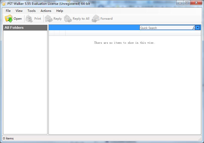The image size is (204, 143).
Task: Hit the Forward message icon
Action: [96, 19]
